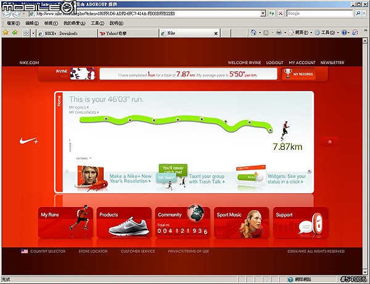The width and height of the screenshot is (370, 284).
Task: Click the page scrollbar up arrow
Action: click(365, 41)
